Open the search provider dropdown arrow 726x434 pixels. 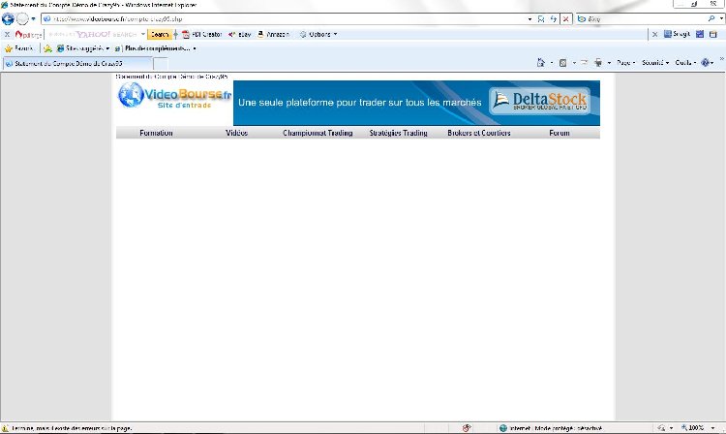[721, 19]
